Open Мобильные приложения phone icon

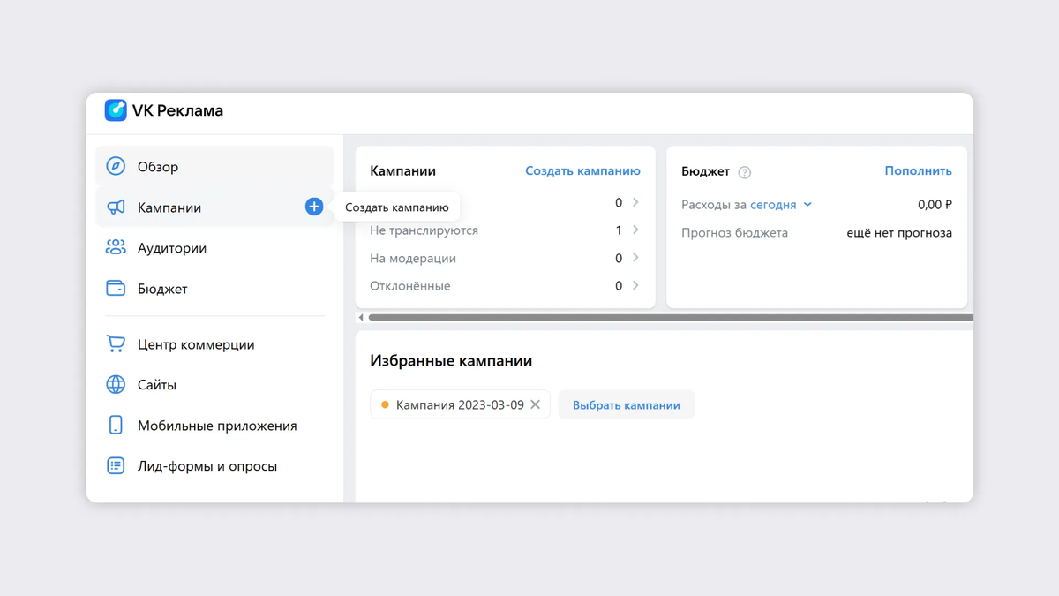point(116,426)
